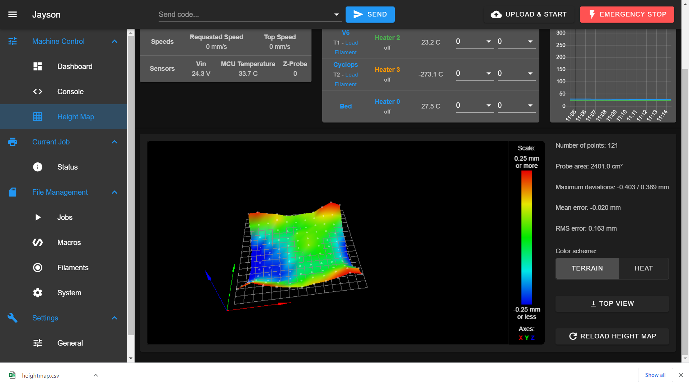Image resolution: width=689 pixels, height=388 pixels.
Task: Toggle Heater 2 state
Action: click(x=387, y=38)
